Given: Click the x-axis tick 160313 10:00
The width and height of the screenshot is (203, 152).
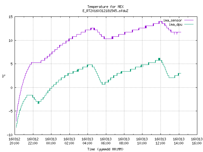Looking at the screenshot, I should point(142,141).
